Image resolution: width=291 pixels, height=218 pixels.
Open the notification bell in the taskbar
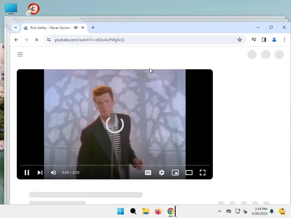pyautogui.click(x=272, y=211)
